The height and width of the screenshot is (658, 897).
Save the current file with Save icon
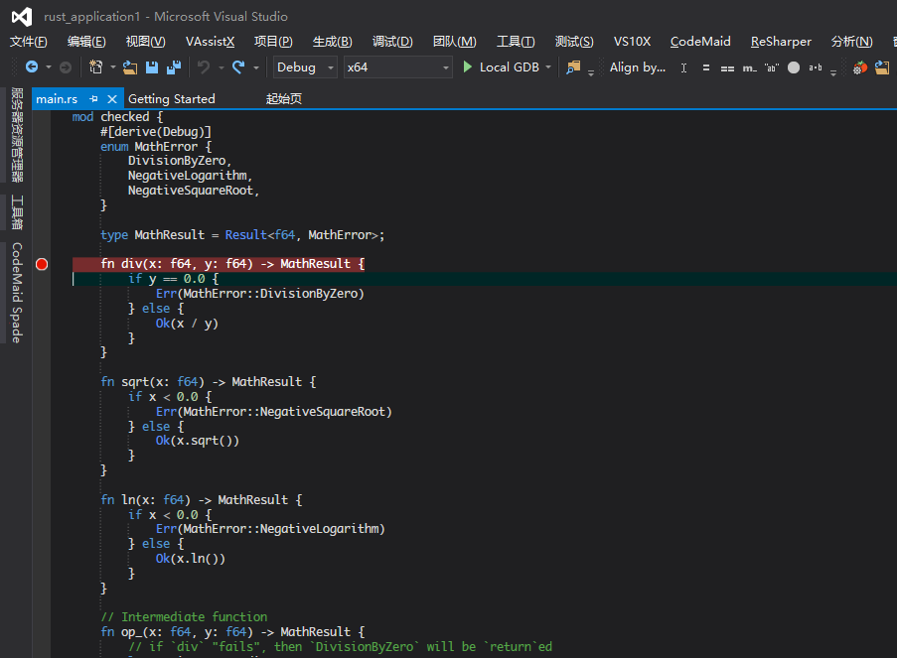[x=152, y=67]
